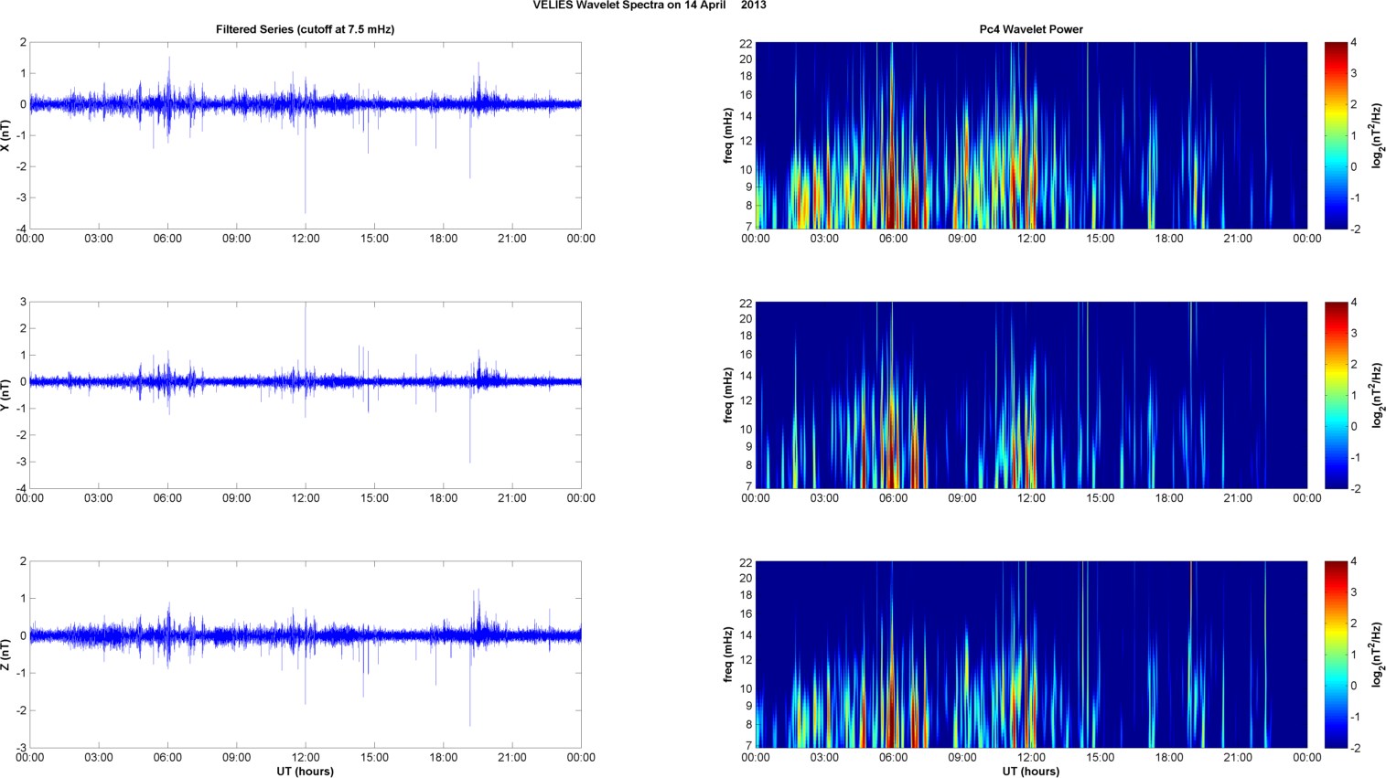Click the 'freq (mHz)' label of top spectrogram

(728, 135)
